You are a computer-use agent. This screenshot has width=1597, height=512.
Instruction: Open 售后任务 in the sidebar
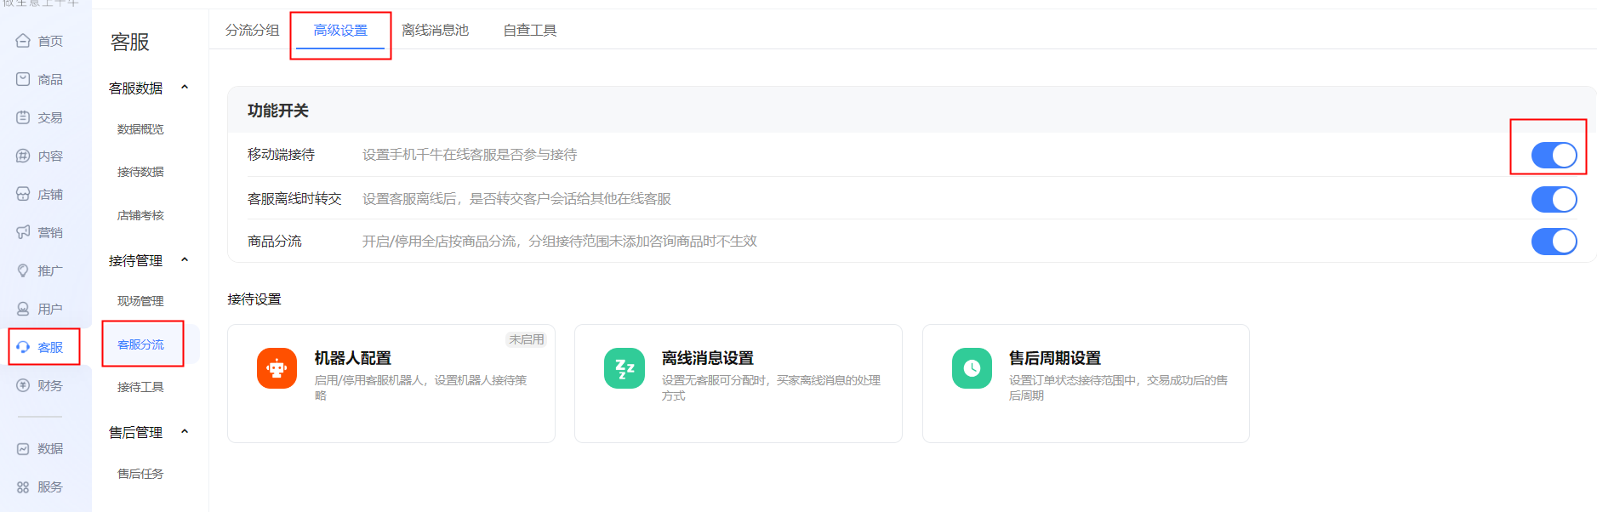pyautogui.click(x=140, y=474)
